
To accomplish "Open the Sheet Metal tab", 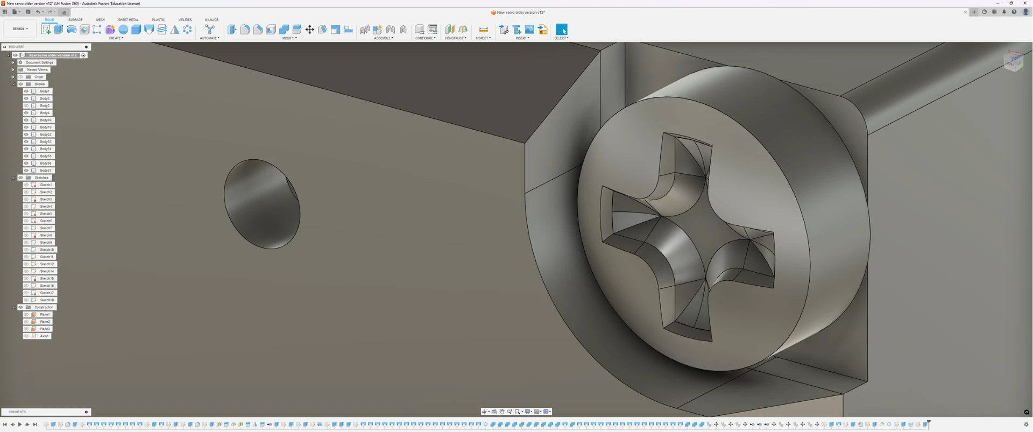I will pos(128,20).
